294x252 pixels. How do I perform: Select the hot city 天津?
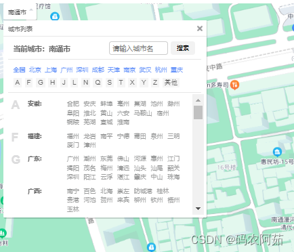[114, 70]
